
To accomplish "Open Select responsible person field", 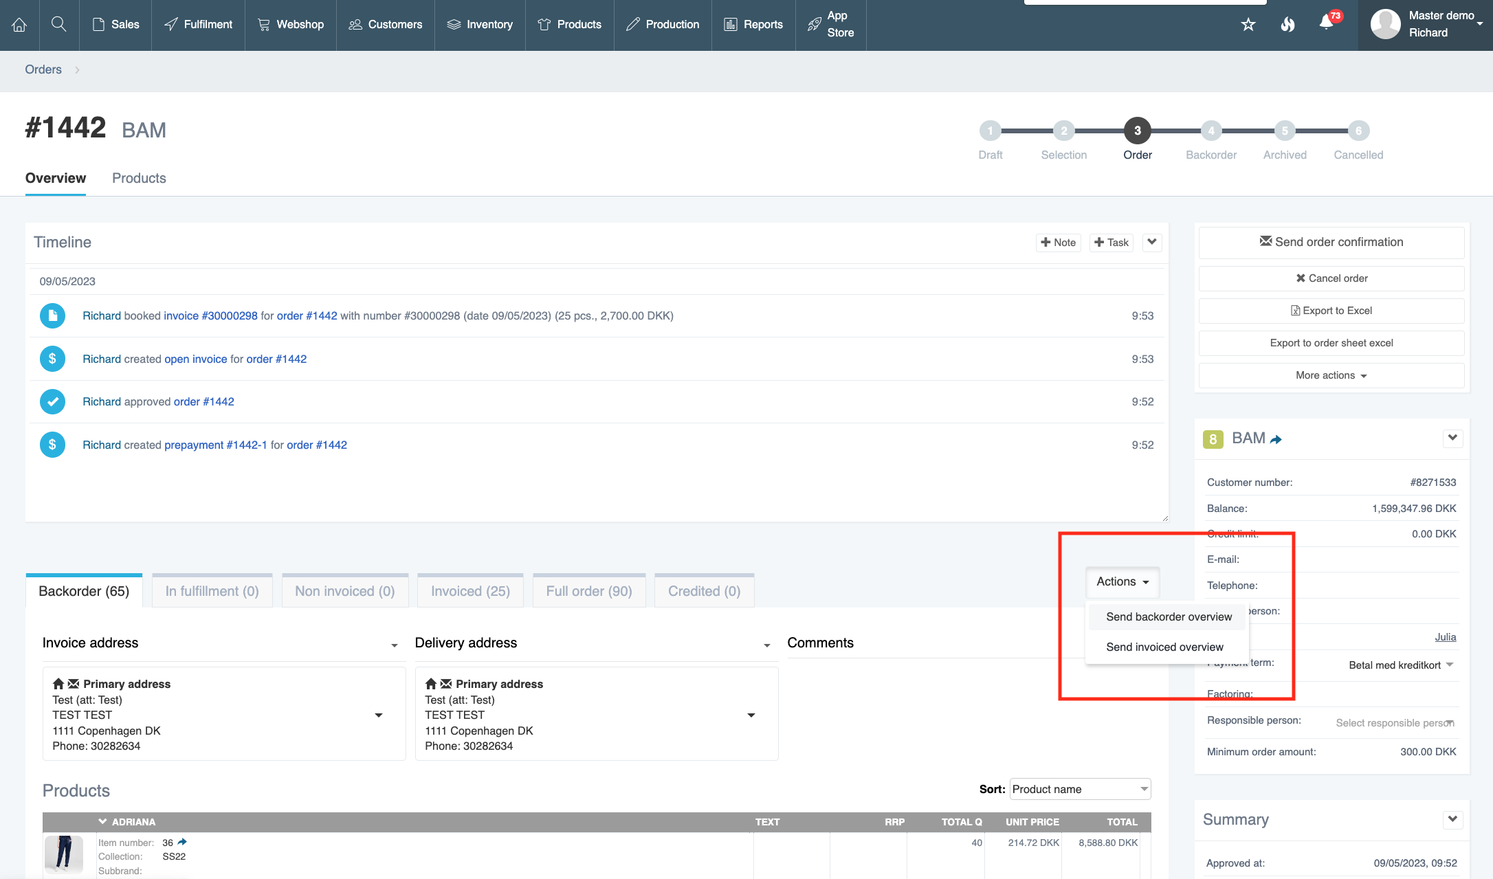I will click(x=1394, y=722).
